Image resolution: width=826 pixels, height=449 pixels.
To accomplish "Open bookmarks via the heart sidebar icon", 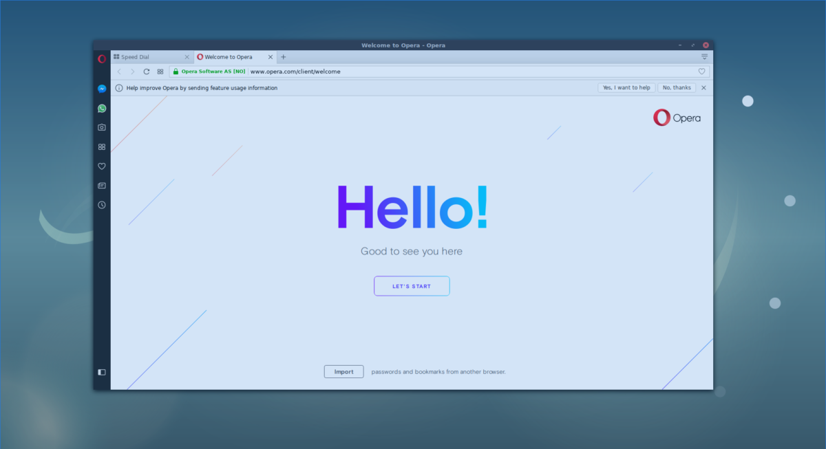I will (101, 166).
